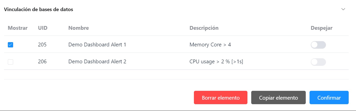Image resolution: width=356 pixels, height=111 pixels.
Task: Select the Demo Dashboard Alert 2 name
Action: (97, 62)
